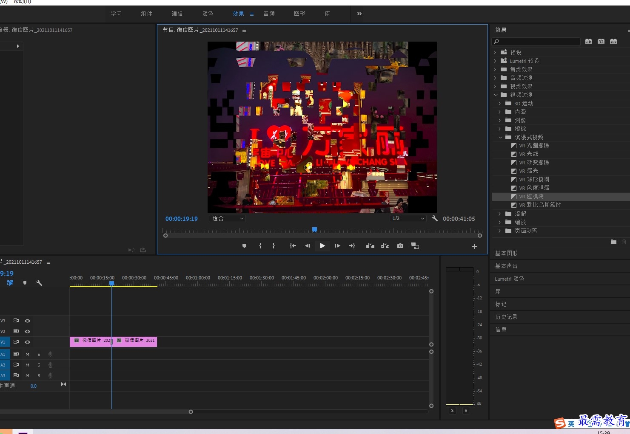This screenshot has width=630, height=434.
Task: Open the Comparison View
Action: click(x=415, y=246)
